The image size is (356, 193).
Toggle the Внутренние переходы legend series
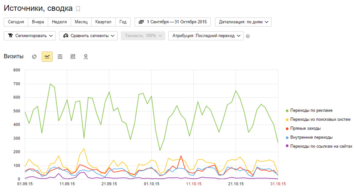point(310,137)
